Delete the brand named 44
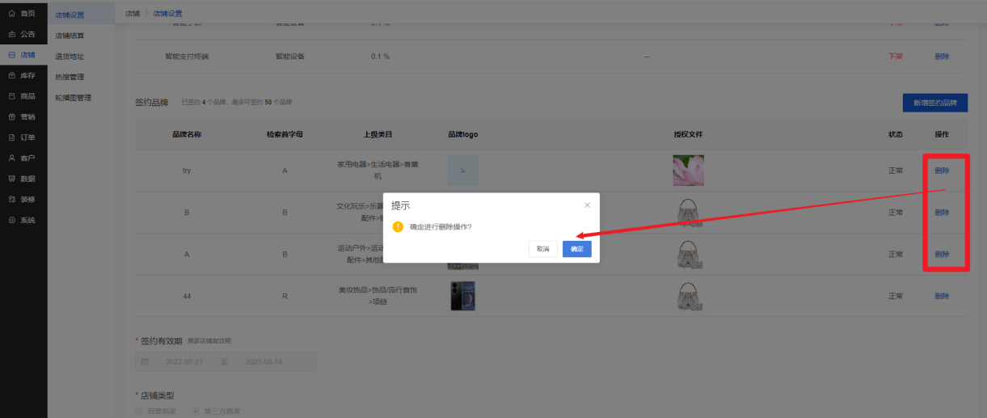This screenshot has height=418, width=987. coord(942,296)
